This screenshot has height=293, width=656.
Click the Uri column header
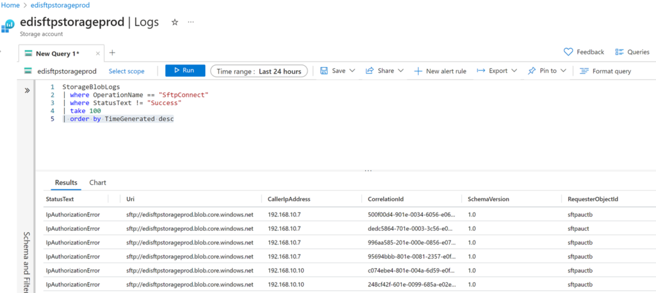click(x=129, y=199)
